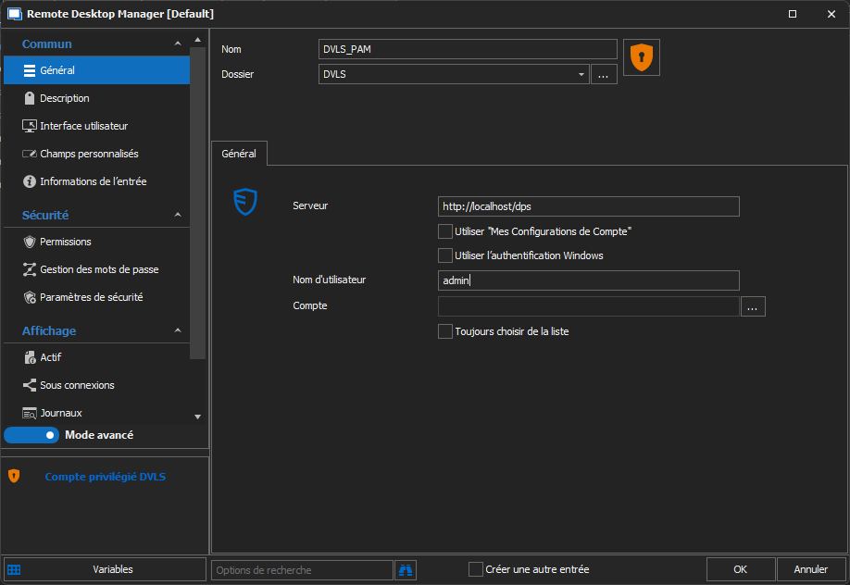
Task: Check Utiliser l'authentification Windows
Action: (445, 255)
